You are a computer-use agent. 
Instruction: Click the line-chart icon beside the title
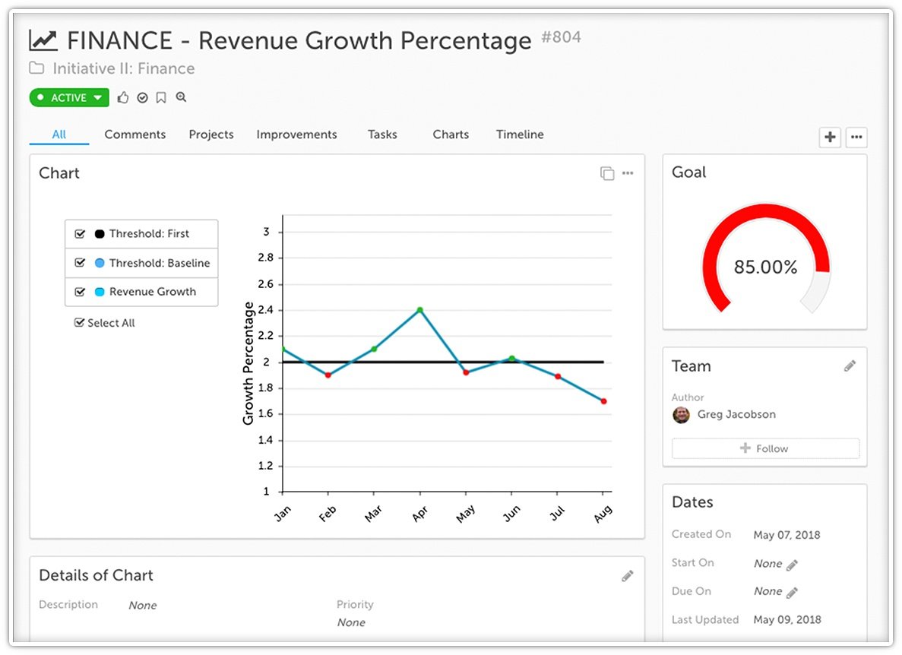tap(43, 38)
